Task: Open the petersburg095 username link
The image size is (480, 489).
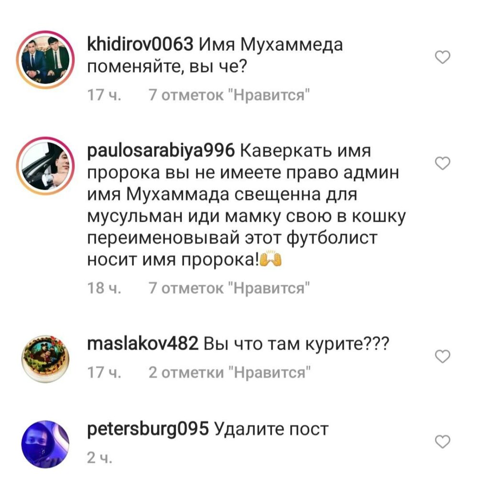Action: 148,429
